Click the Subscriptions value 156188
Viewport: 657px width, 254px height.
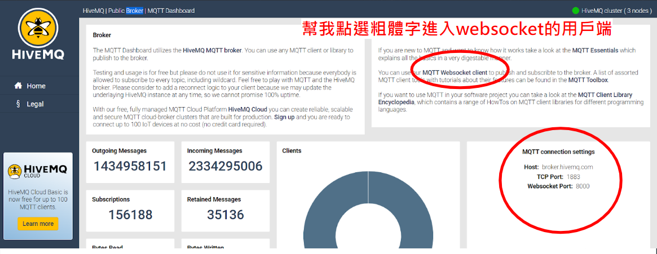[x=130, y=215]
